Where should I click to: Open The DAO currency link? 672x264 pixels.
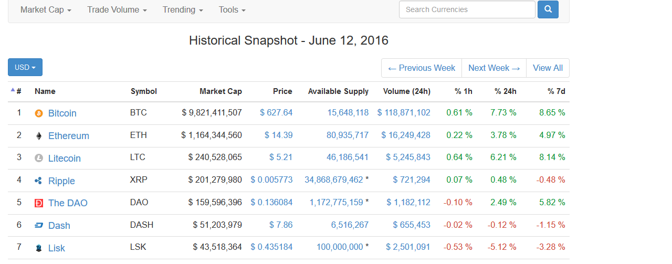pos(68,203)
